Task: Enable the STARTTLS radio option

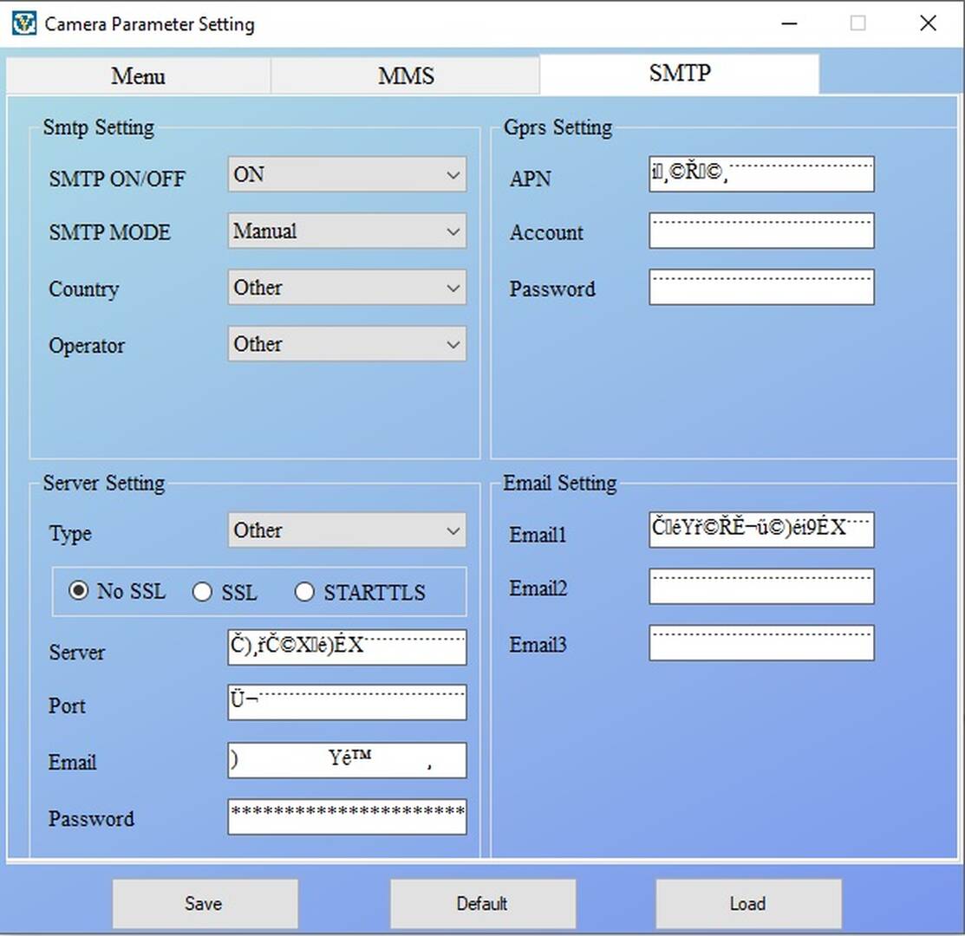Action: click(304, 593)
